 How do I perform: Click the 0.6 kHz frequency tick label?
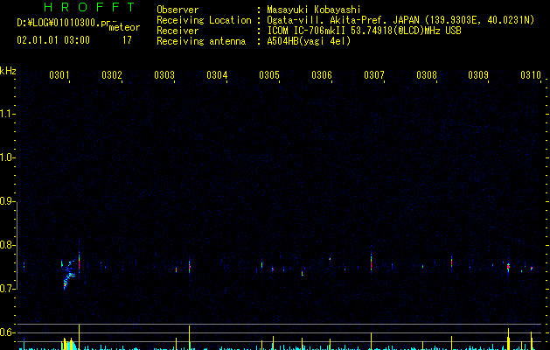pos(6,332)
